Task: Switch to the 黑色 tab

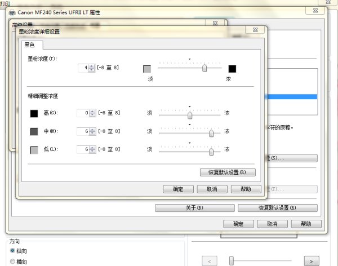Action: coord(29,45)
